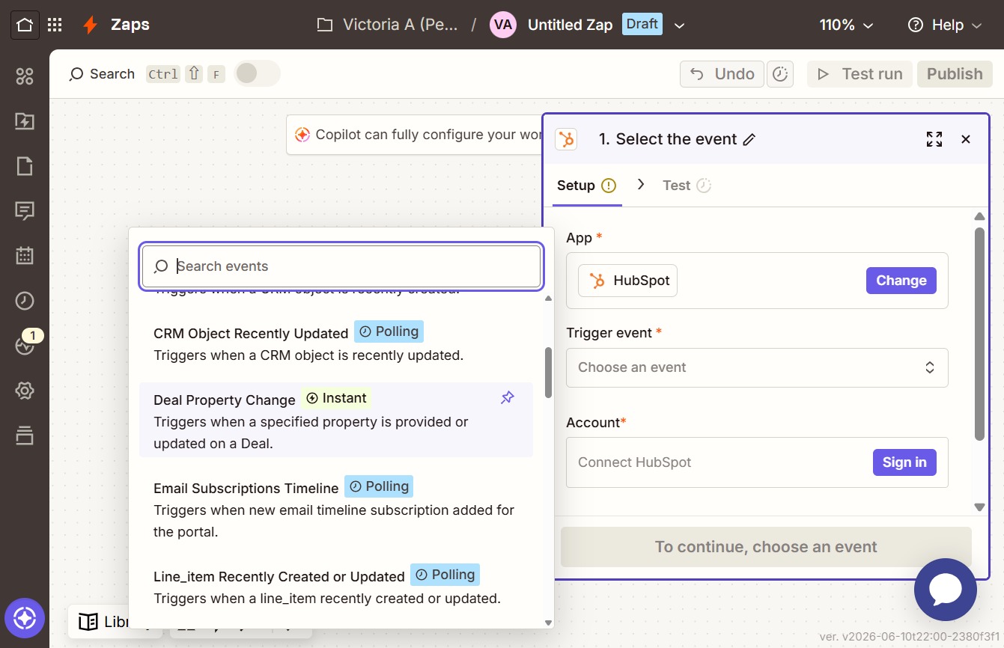This screenshot has height=648, width=1004.
Task: Click the folder icon before Victoria A
Action: pyautogui.click(x=324, y=25)
